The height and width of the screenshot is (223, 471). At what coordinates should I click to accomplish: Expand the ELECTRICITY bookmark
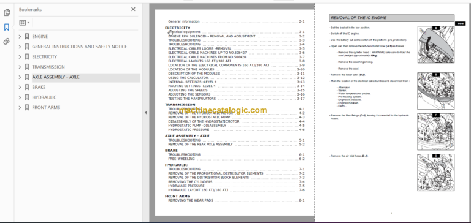click(20, 57)
